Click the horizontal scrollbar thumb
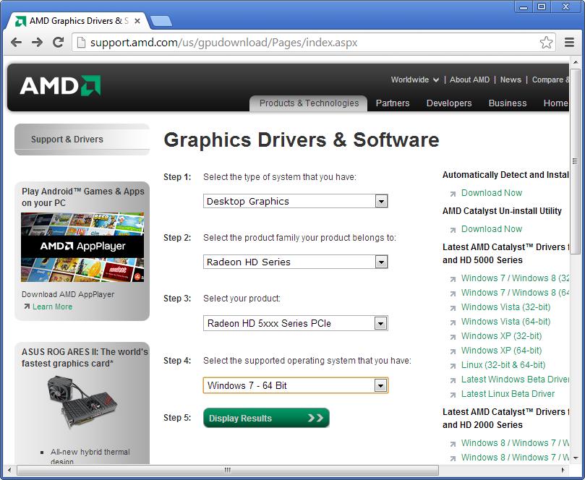 pos(228,470)
